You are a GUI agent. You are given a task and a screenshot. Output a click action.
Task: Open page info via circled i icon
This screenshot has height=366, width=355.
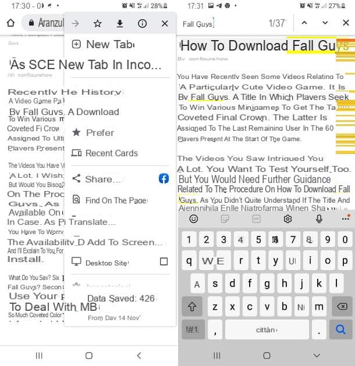click(142, 23)
